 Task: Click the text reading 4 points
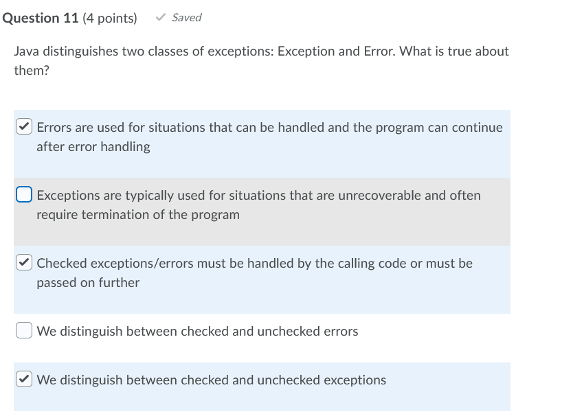click(112, 18)
